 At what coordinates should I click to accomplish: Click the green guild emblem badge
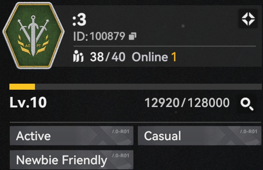[x=33, y=35]
